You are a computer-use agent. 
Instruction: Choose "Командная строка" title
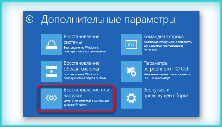click(x=163, y=37)
